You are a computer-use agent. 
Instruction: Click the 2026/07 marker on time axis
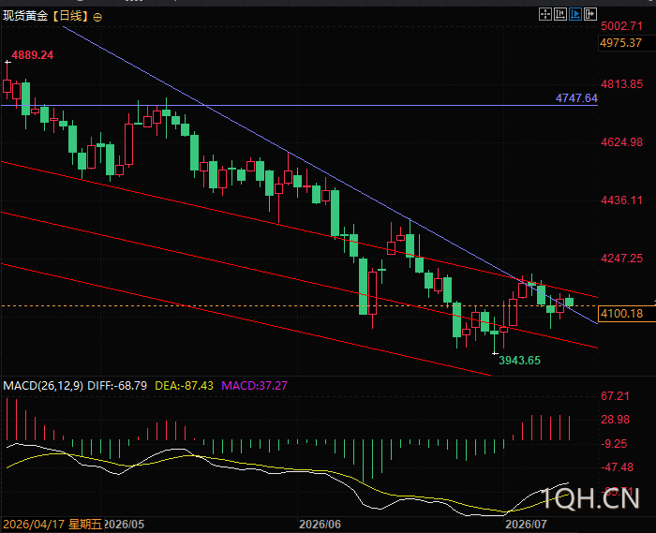point(526,525)
